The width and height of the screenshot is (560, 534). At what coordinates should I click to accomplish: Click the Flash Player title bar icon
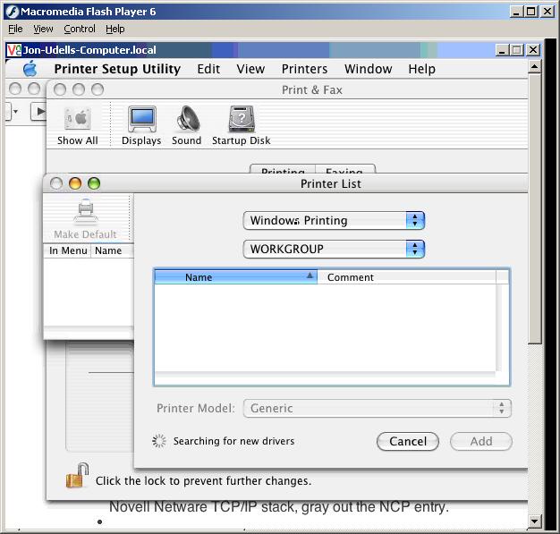pos(13,12)
